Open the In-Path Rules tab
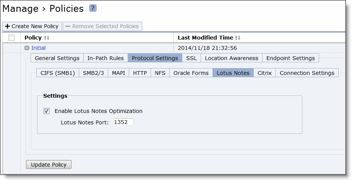The image size is (352, 181). [x=105, y=58]
